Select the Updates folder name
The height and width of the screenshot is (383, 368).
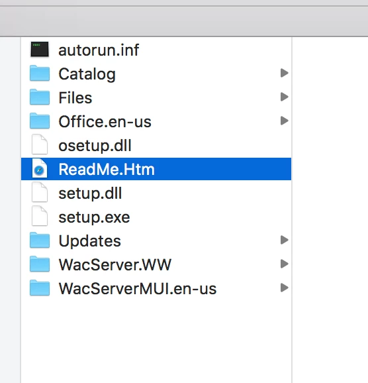89,241
